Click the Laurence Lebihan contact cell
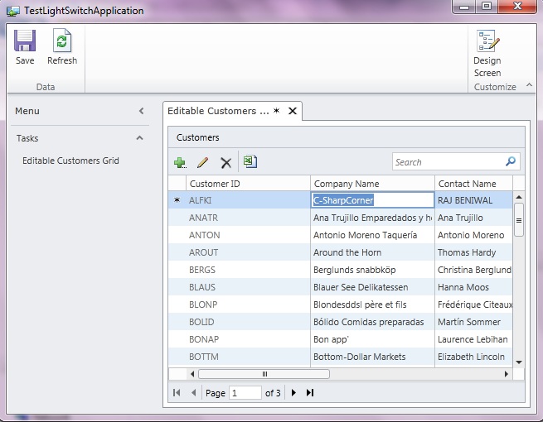This screenshot has width=543, height=422. pos(473,339)
